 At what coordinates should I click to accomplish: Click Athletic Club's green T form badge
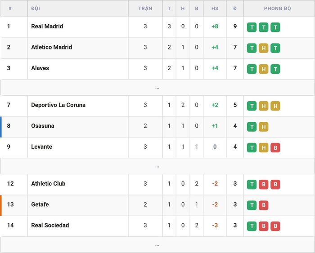(x=252, y=184)
